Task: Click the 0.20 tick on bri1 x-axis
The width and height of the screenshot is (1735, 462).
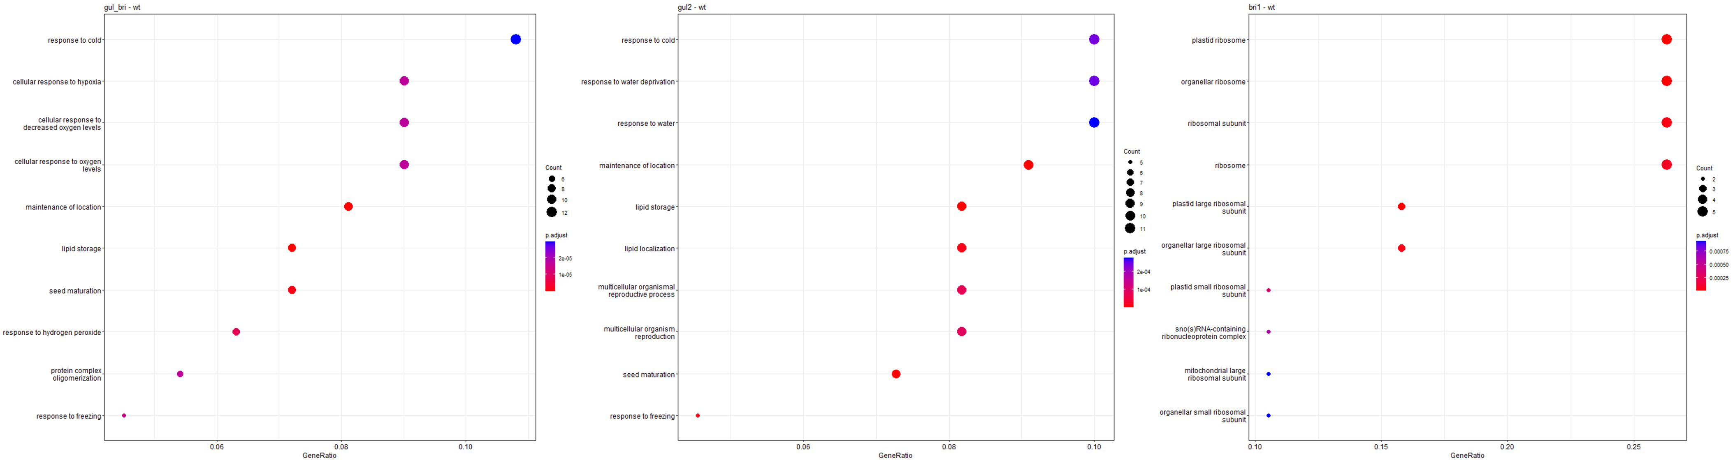Action: (1507, 446)
